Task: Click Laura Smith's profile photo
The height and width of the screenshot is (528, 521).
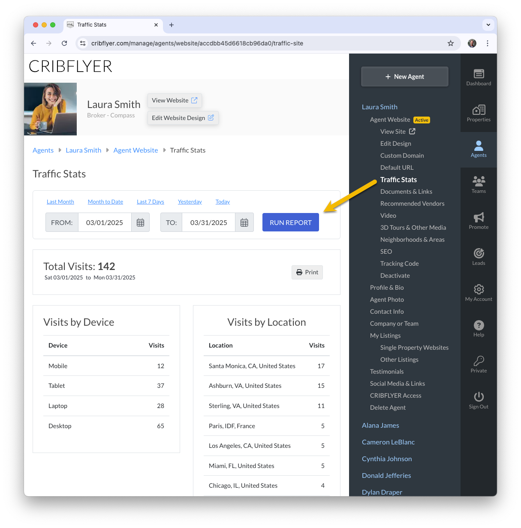Action: 50,109
